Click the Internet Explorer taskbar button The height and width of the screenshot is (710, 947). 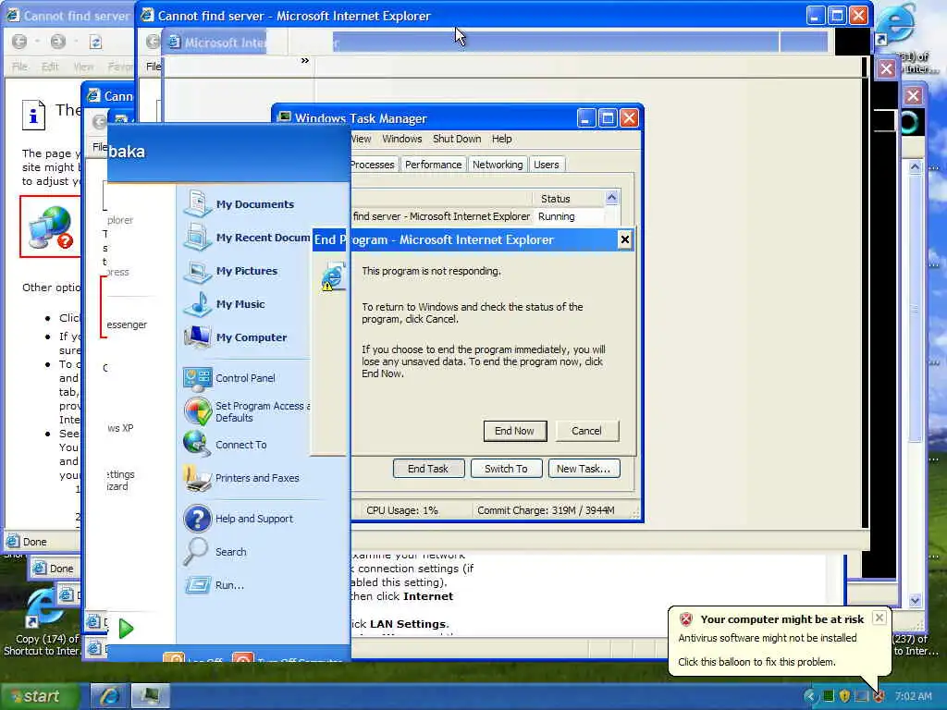point(109,696)
